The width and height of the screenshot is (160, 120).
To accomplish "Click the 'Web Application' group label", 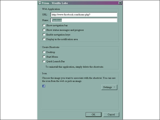I will (51, 9).
